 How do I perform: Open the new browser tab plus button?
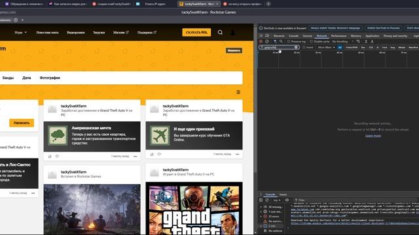(268, 4)
